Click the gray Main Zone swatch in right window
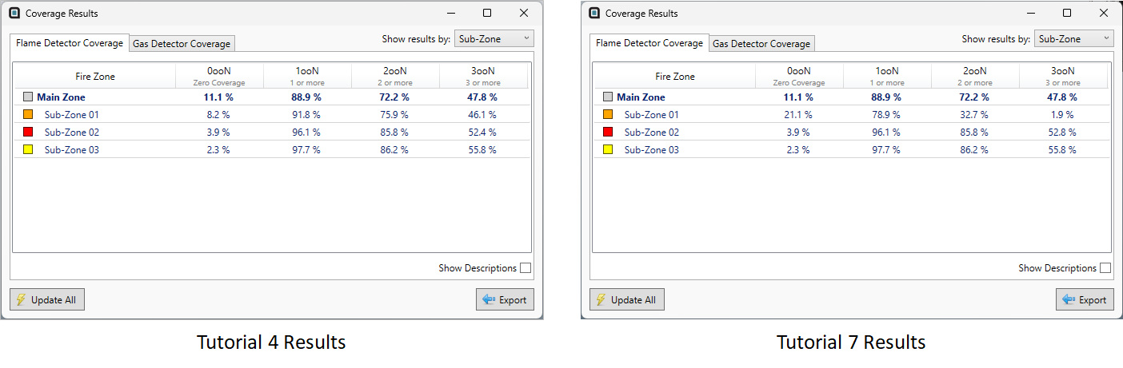Viewport: 1123px width, 368px height. tap(606, 97)
